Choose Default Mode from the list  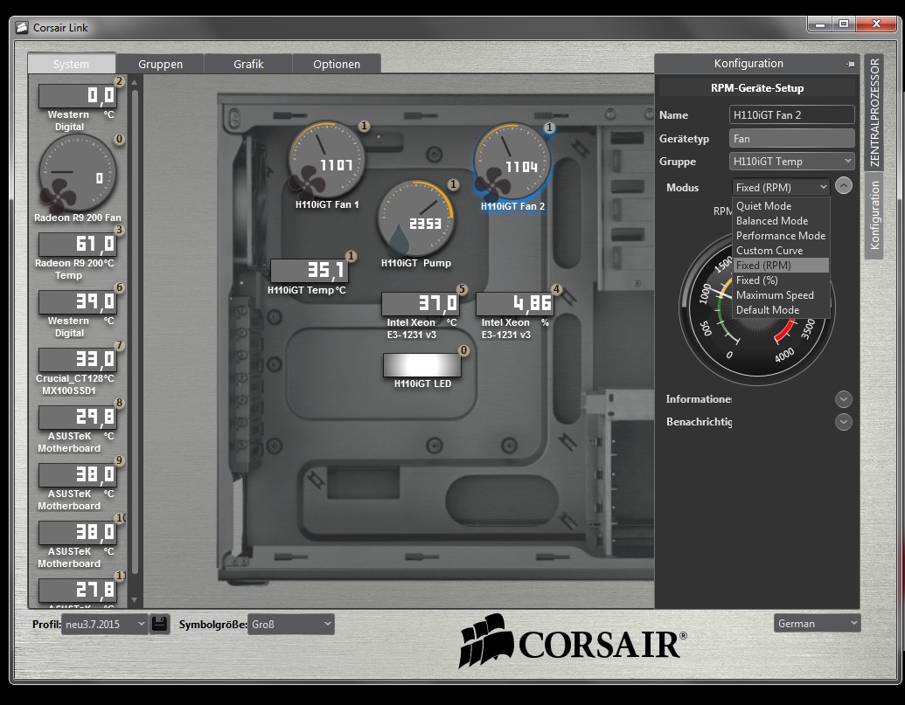781,310
